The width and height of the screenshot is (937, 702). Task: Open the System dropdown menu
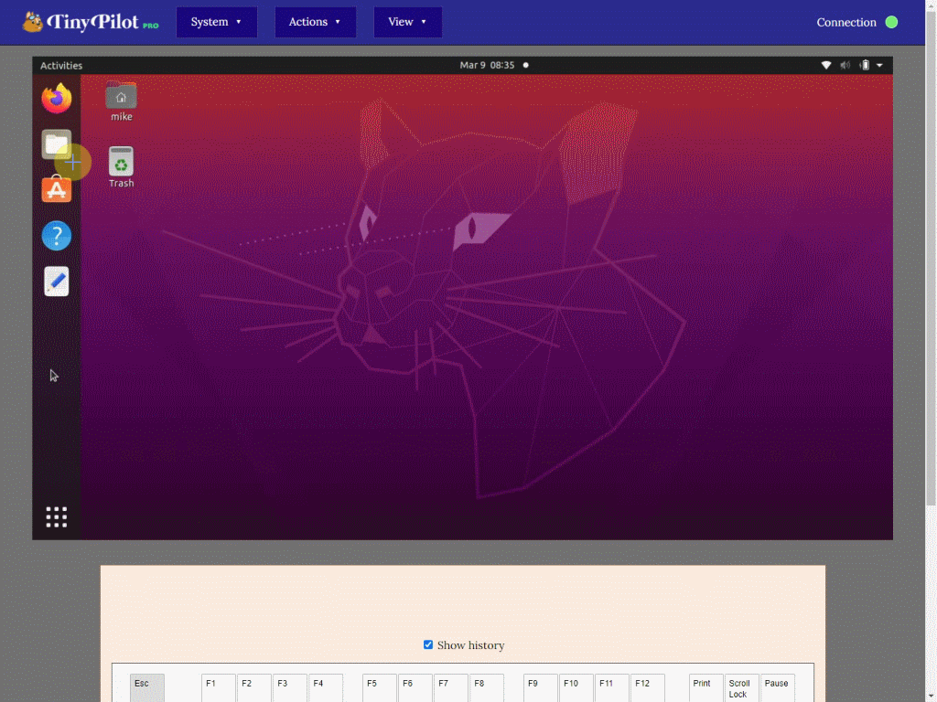pyautogui.click(x=216, y=22)
